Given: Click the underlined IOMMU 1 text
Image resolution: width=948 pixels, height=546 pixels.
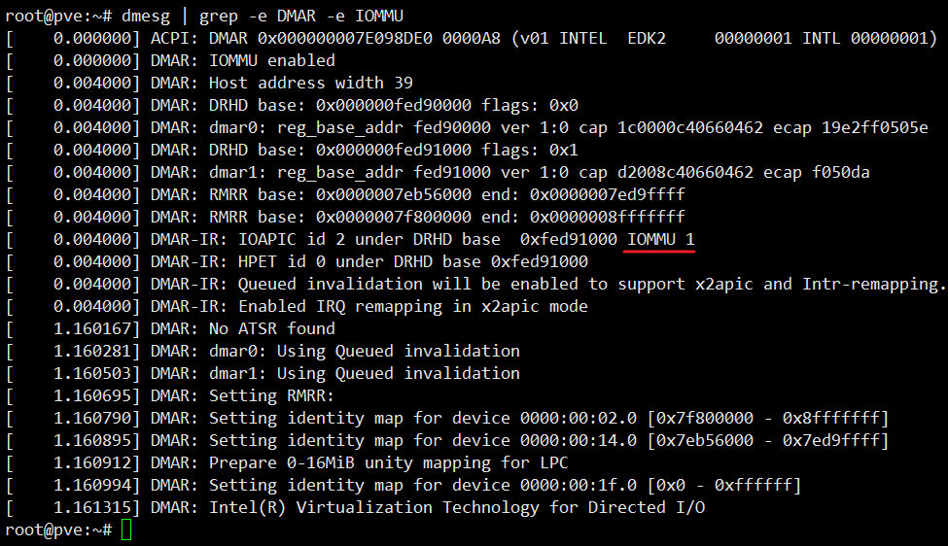Looking at the screenshot, I should tap(660, 240).
